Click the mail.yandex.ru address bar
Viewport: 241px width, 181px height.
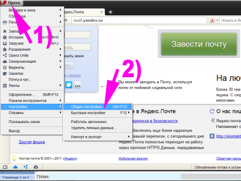139,20
